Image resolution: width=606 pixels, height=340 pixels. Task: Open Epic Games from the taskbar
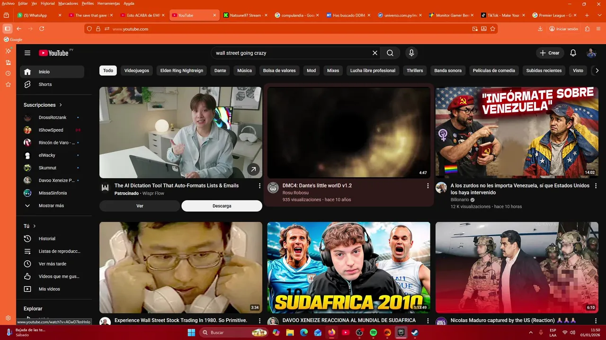(x=401, y=332)
